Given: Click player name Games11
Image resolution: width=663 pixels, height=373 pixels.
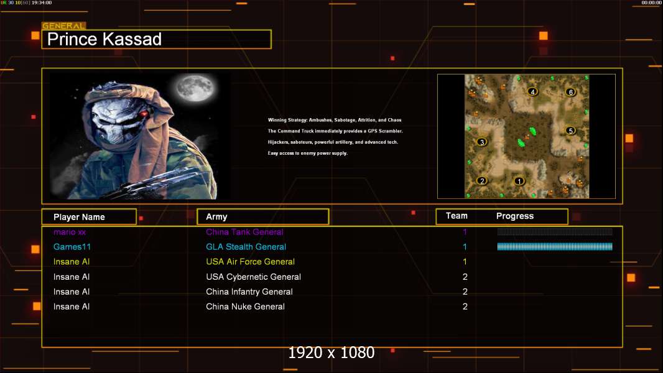Looking at the screenshot, I should 72,247.
